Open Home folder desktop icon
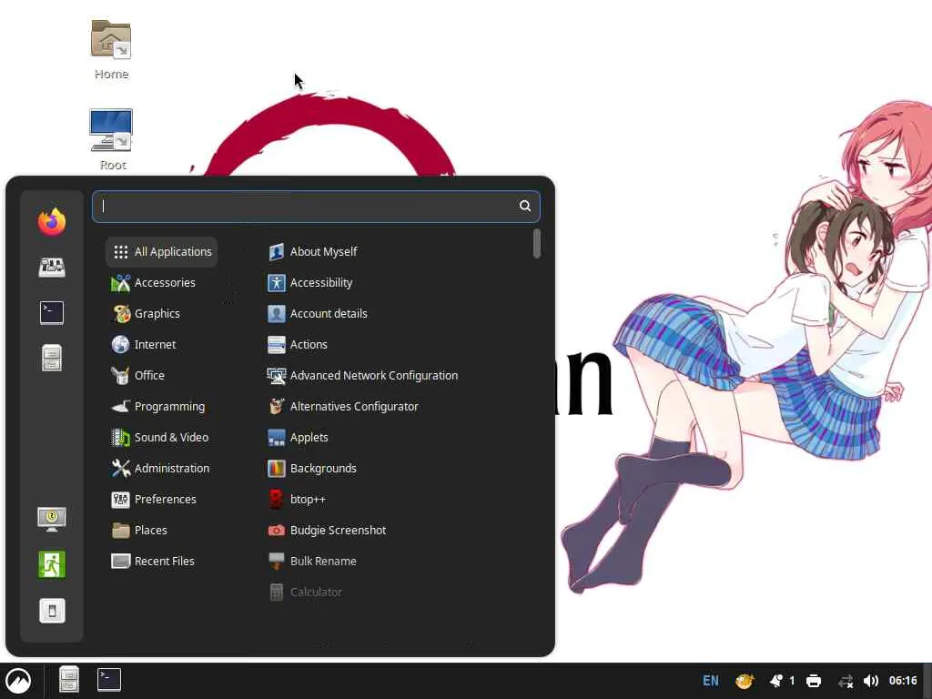This screenshot has height=699, width=932. tap(111, 50)
